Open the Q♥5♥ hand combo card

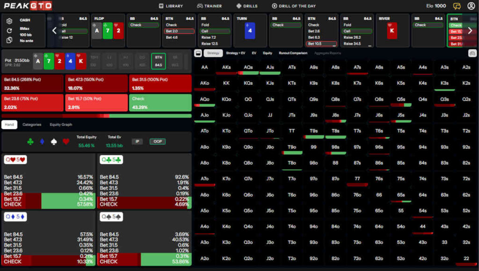click(49, 181)
